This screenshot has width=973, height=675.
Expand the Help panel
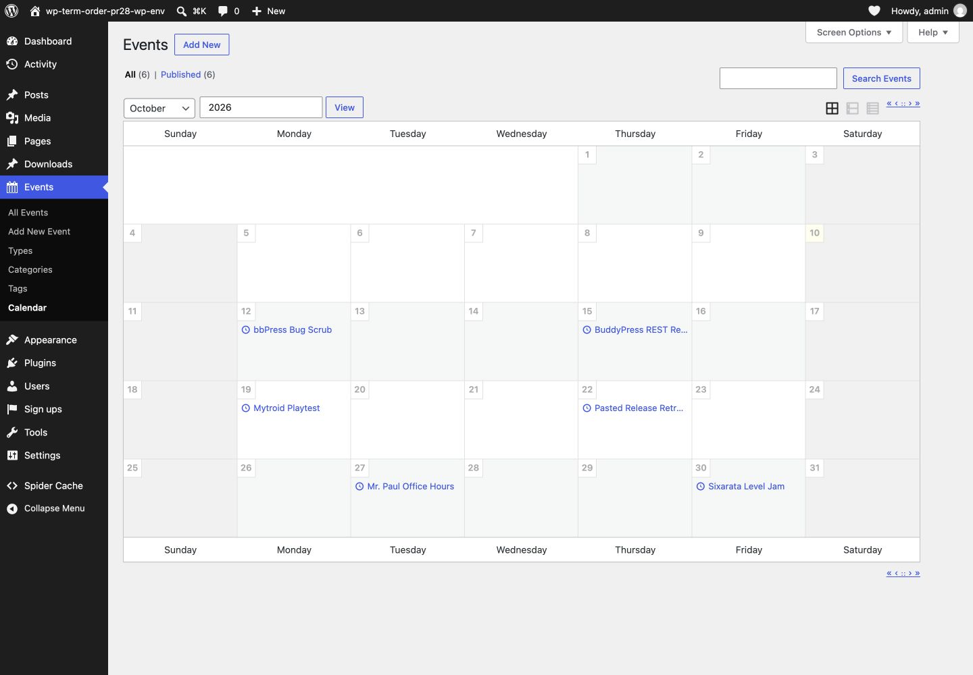click(933, 32)
